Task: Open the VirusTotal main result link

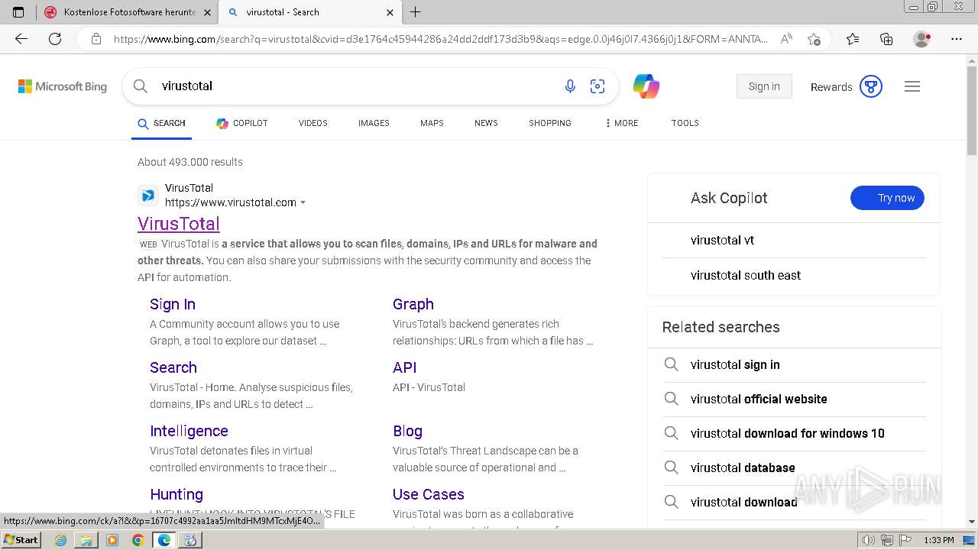Action: (179, 224)
